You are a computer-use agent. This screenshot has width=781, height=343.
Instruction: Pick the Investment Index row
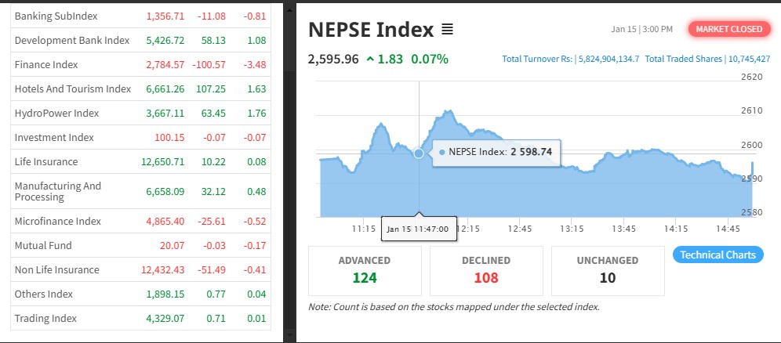[x=54, y=137]
